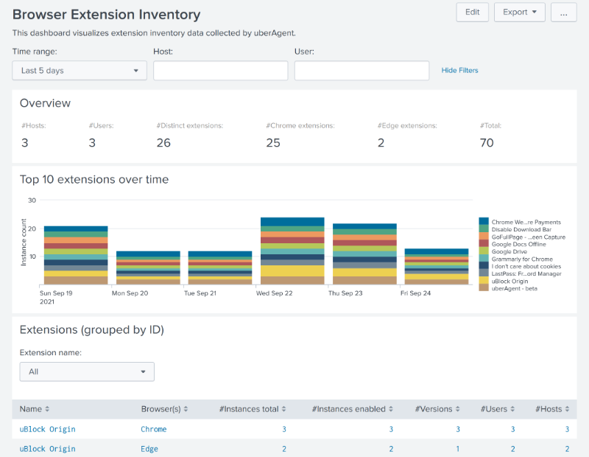Image resolution: width=589 pixels, height=457 pixels.
Task: Open the uBlock Origin Chrome row
Action: tap(47, 429)
